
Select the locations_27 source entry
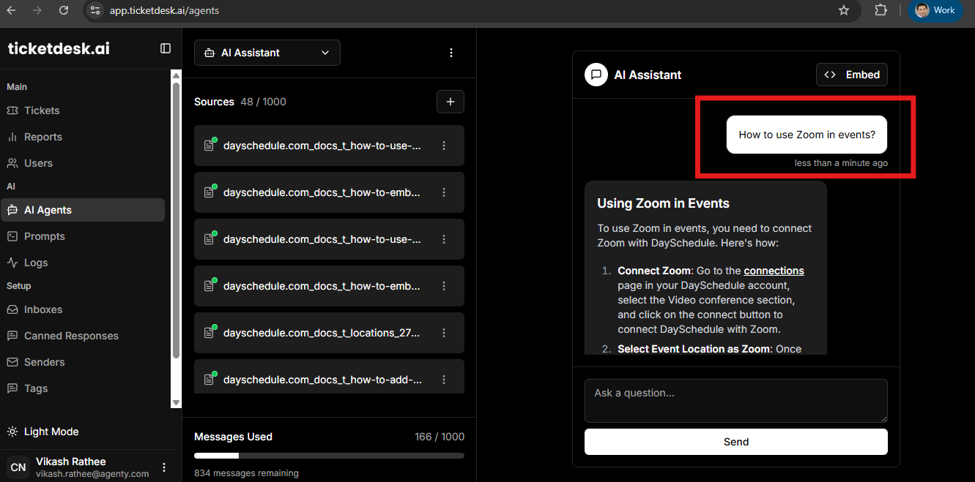click(329, 333)
